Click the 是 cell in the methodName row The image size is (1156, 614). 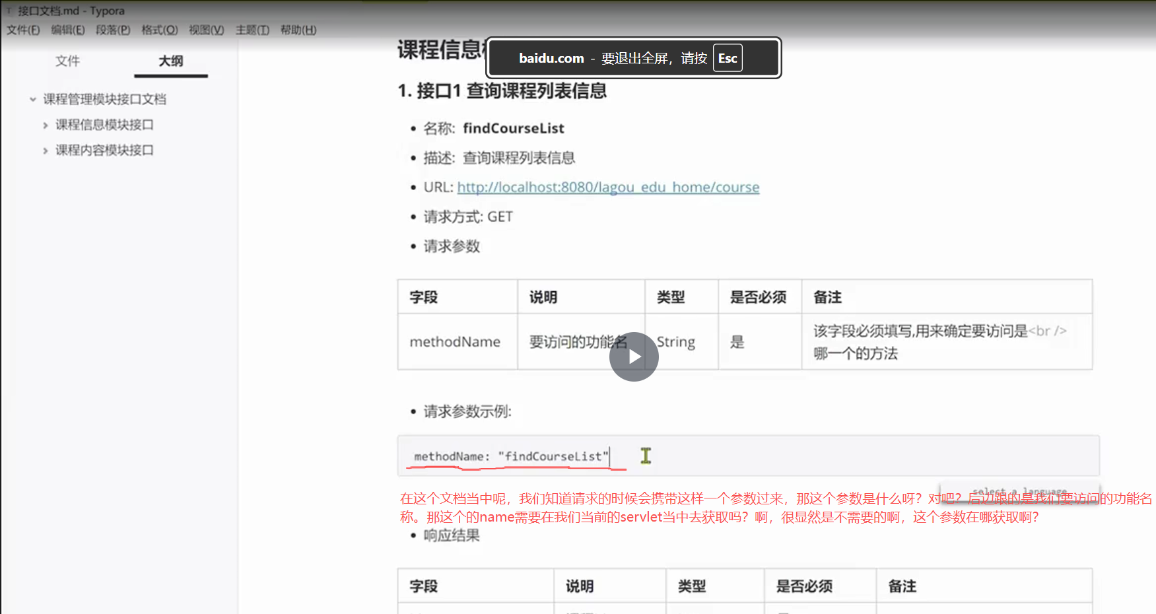[760, 341]
